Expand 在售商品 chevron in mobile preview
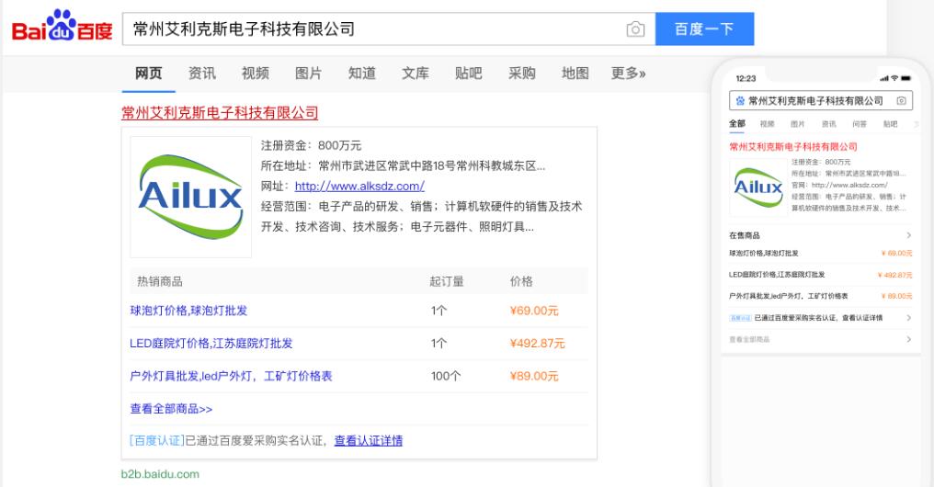 point(908,236)
